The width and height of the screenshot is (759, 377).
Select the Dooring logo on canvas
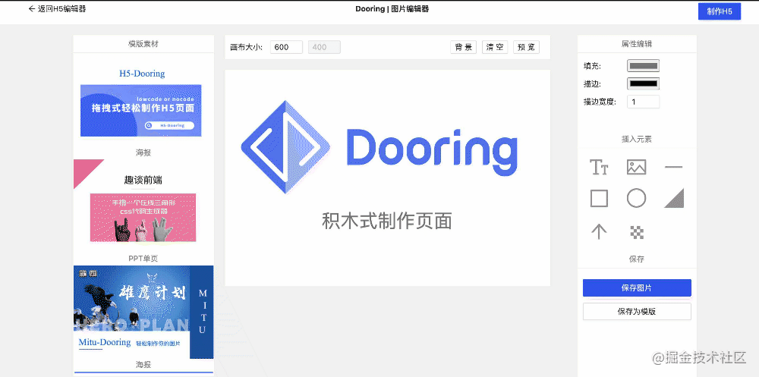(379, 147)
